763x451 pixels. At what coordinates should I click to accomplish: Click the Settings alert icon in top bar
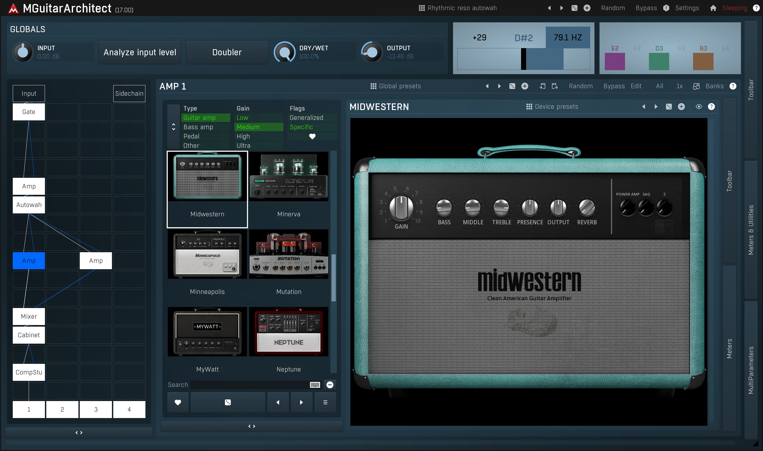tap(666, 8)
